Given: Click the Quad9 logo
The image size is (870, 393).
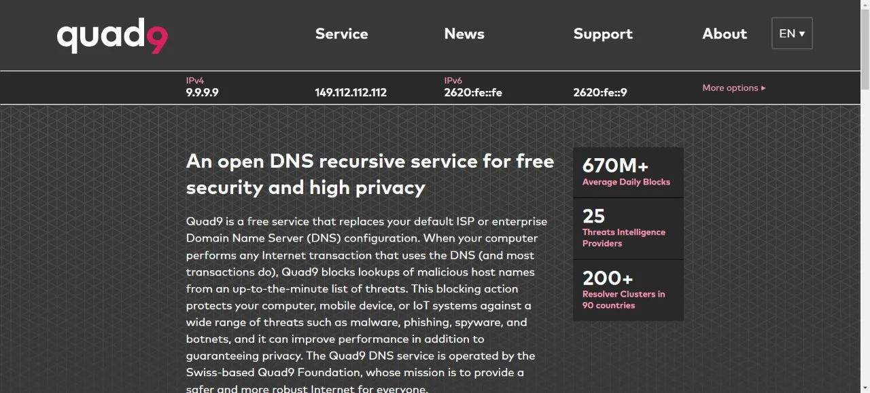Looking at the screenshot, I should click(x=112, y=36).
